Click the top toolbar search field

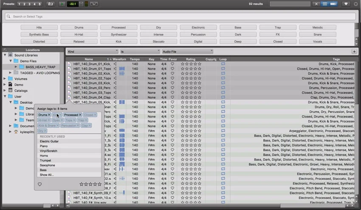coord(290,4)
